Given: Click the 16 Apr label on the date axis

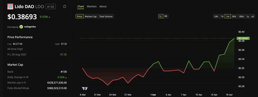Looking at the screenshot, I should pos(230,95).
